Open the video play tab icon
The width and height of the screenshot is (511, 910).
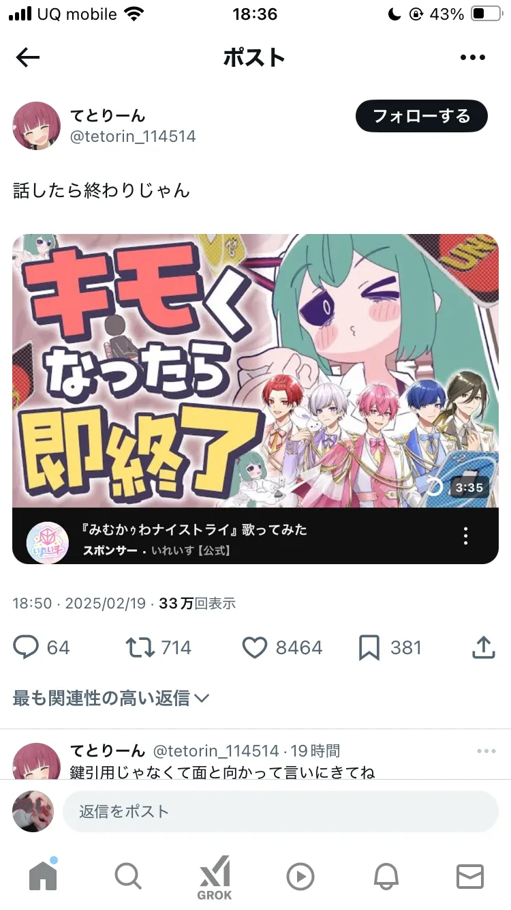click(300, 877)
